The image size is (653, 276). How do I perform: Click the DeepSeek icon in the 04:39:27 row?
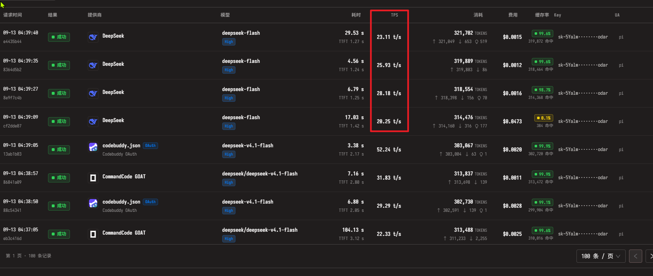93,94
